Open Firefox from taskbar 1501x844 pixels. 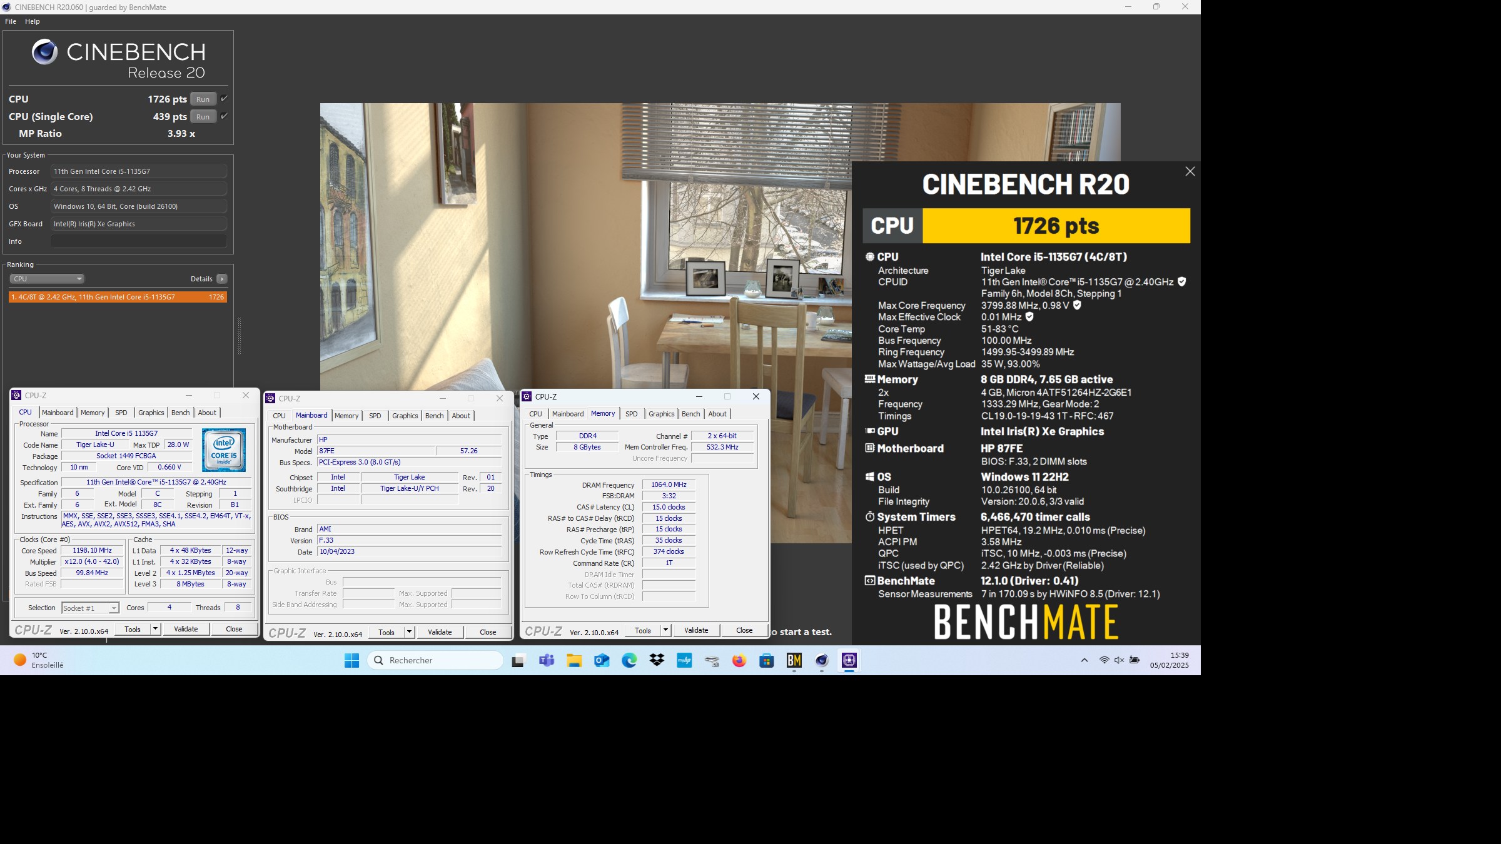click(x=739, y=660)
